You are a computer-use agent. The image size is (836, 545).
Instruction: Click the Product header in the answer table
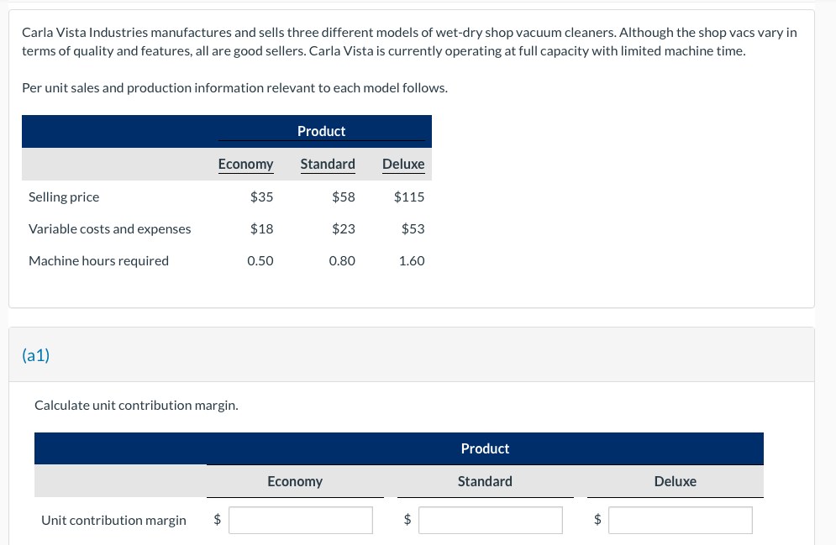(485, 448)
